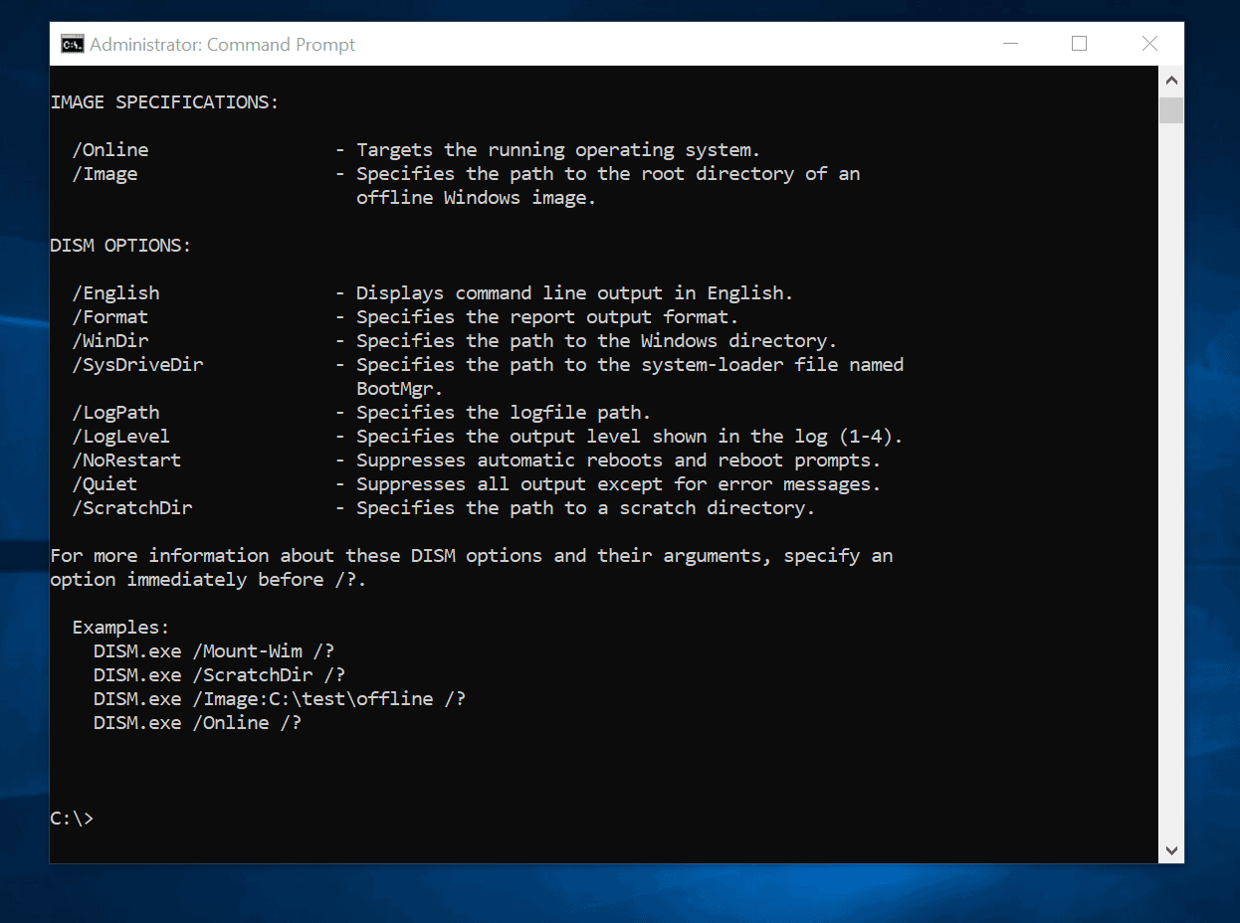This screenshot has height=923, width=1240.
Task: Click the scrollbar up arrow
Action: coord(1171,81)
